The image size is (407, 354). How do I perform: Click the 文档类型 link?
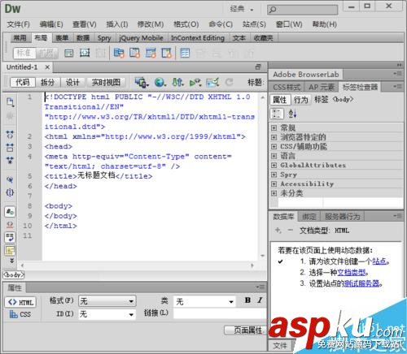click(352, 272)
